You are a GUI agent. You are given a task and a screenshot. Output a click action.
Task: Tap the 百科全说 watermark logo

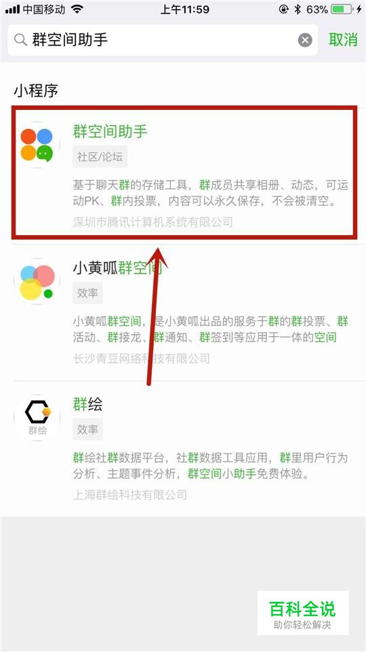click(x=302, y=613)
